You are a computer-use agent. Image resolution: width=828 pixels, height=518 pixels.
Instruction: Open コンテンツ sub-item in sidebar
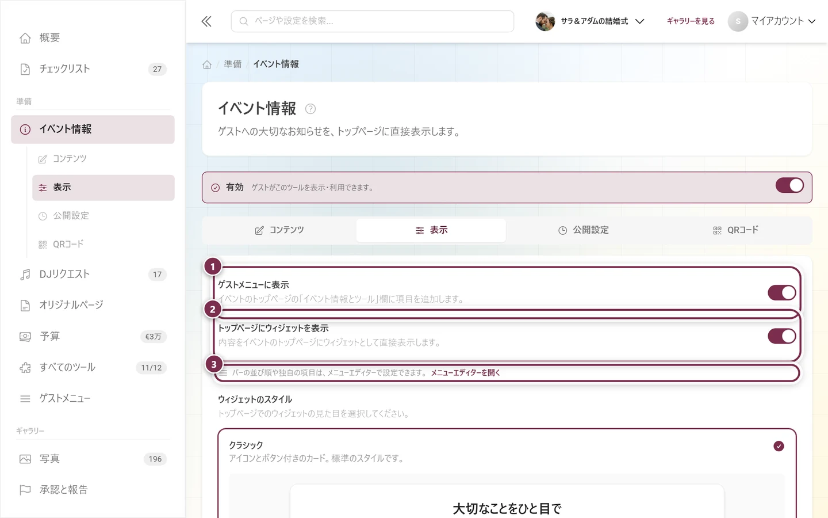pyautogui.click(x=103, y=159)
